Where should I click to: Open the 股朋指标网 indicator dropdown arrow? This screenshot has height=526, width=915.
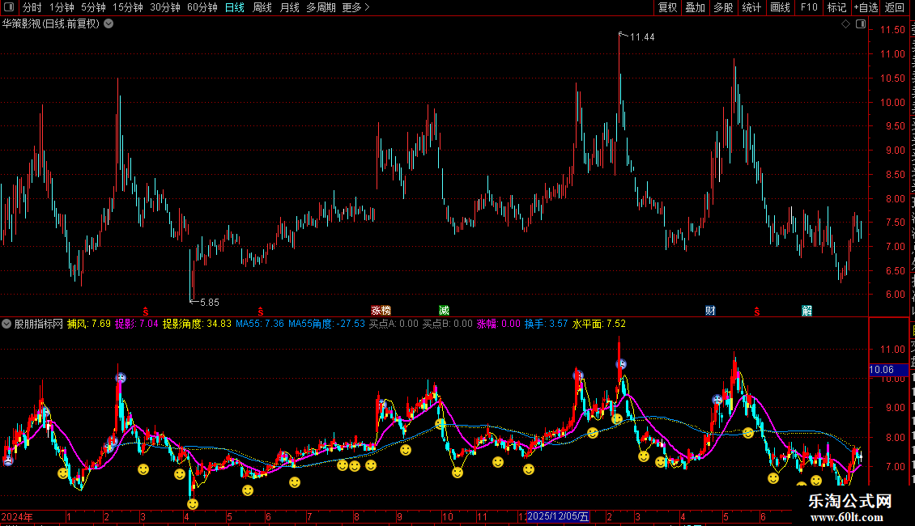pos(6,324)
